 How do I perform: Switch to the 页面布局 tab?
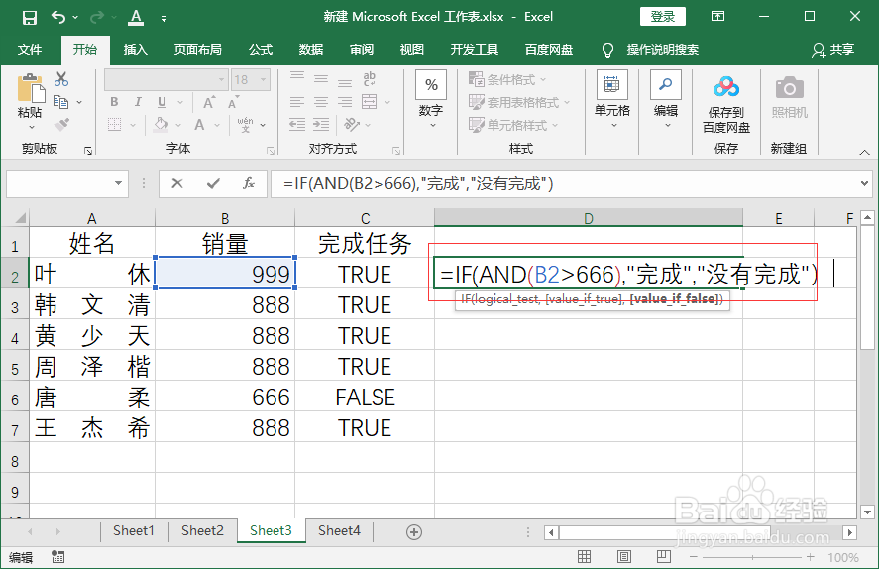[197, 50]
